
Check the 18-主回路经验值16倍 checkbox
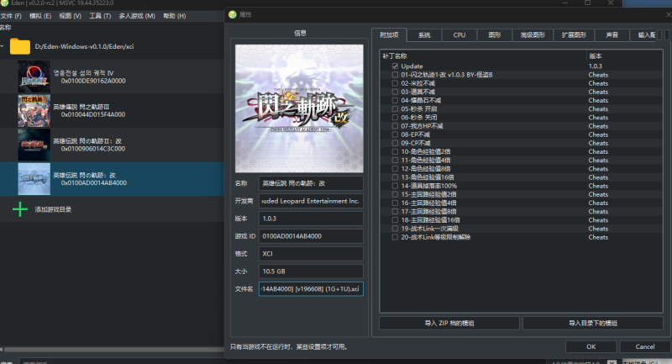pyautogui.click(x=395, y=220)
